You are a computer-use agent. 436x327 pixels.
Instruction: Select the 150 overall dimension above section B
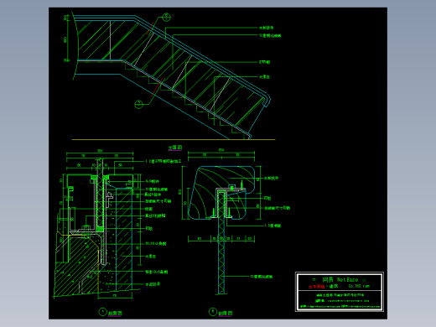tap(221, 150)
